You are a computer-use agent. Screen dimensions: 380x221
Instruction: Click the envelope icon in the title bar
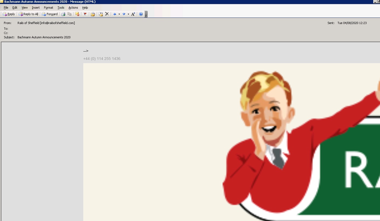(x=2, y=2)
